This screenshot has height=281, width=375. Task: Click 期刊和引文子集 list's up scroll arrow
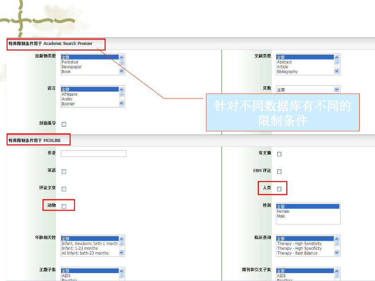click(x=337, y=271)
